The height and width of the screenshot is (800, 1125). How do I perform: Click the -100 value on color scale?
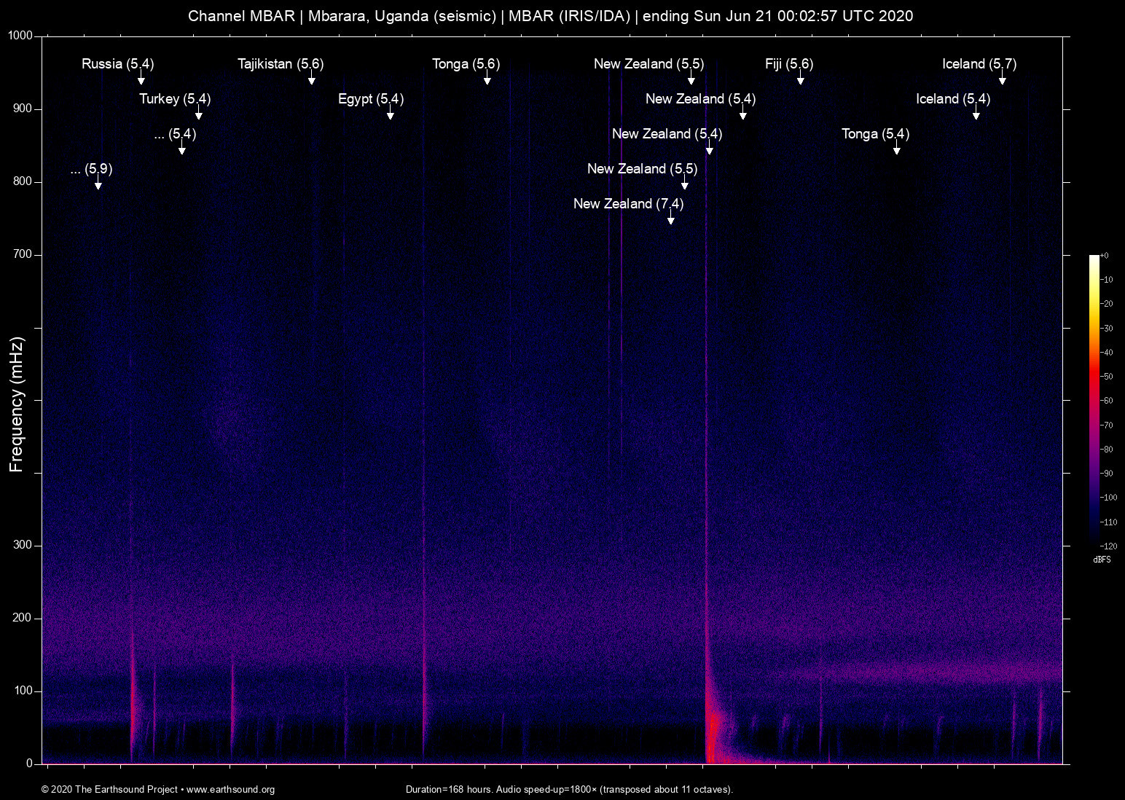(x=1108, y=498)
